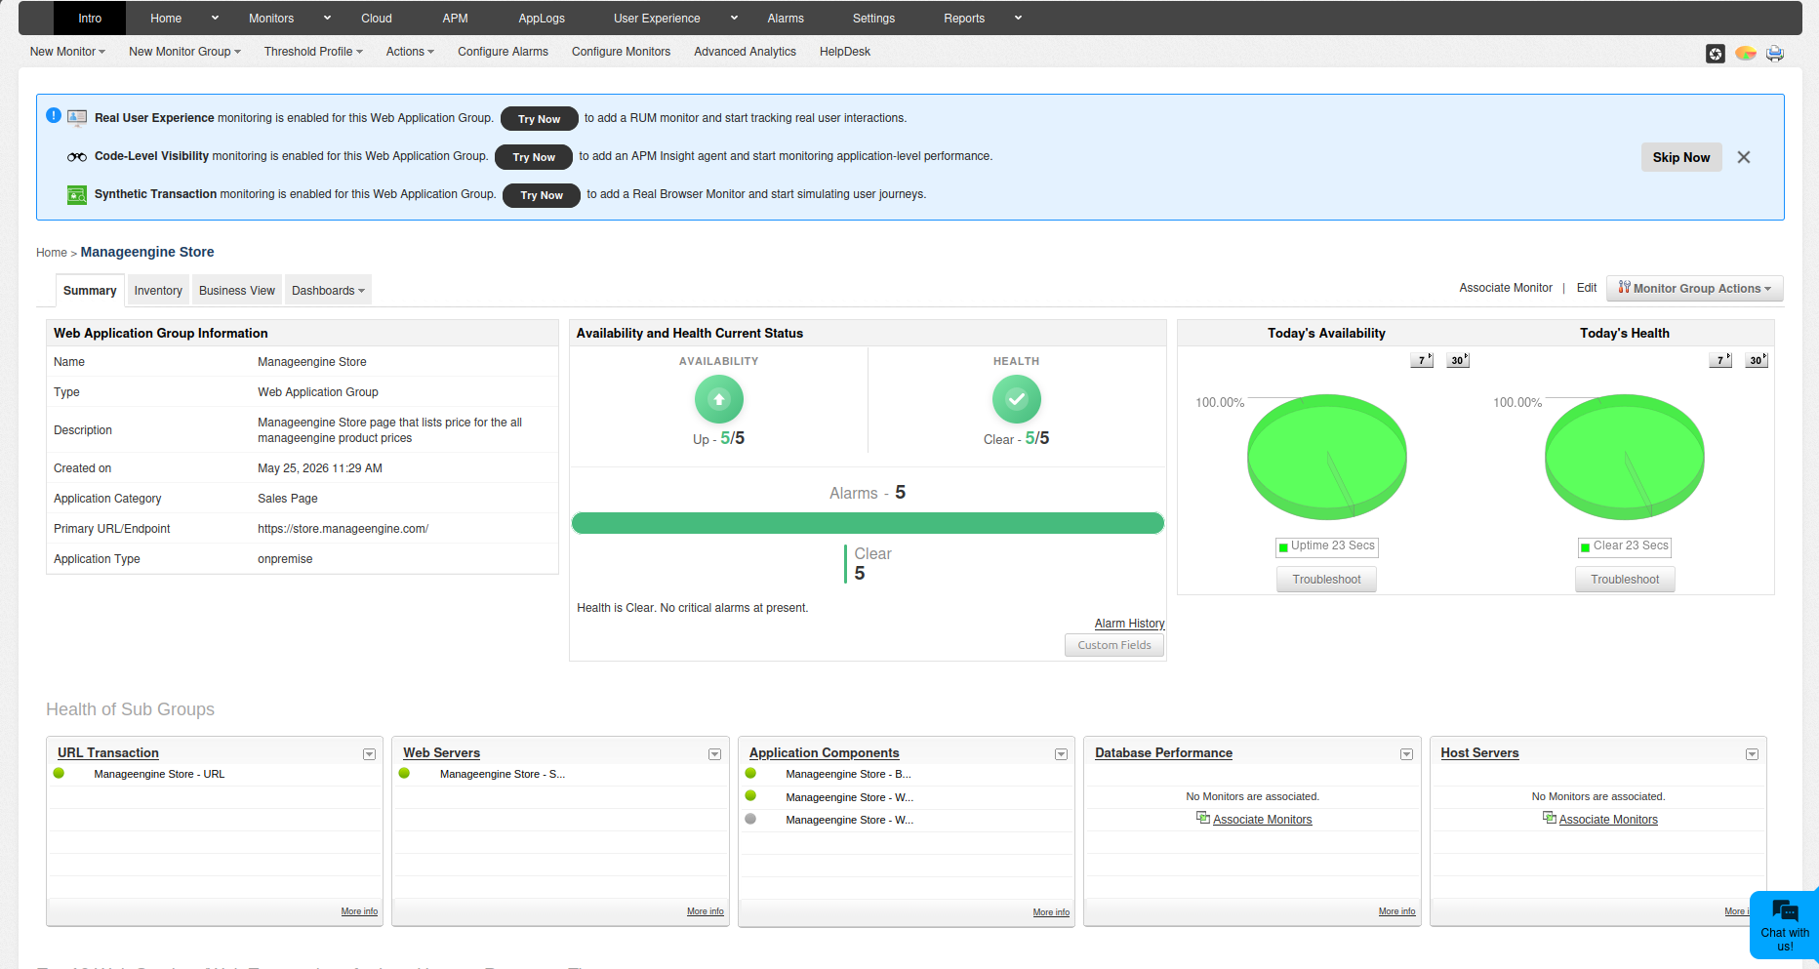The height and width of the screenshot is (969, 1819).
Task: Expand the Application Components panel menu
Action: point(1061,754)
